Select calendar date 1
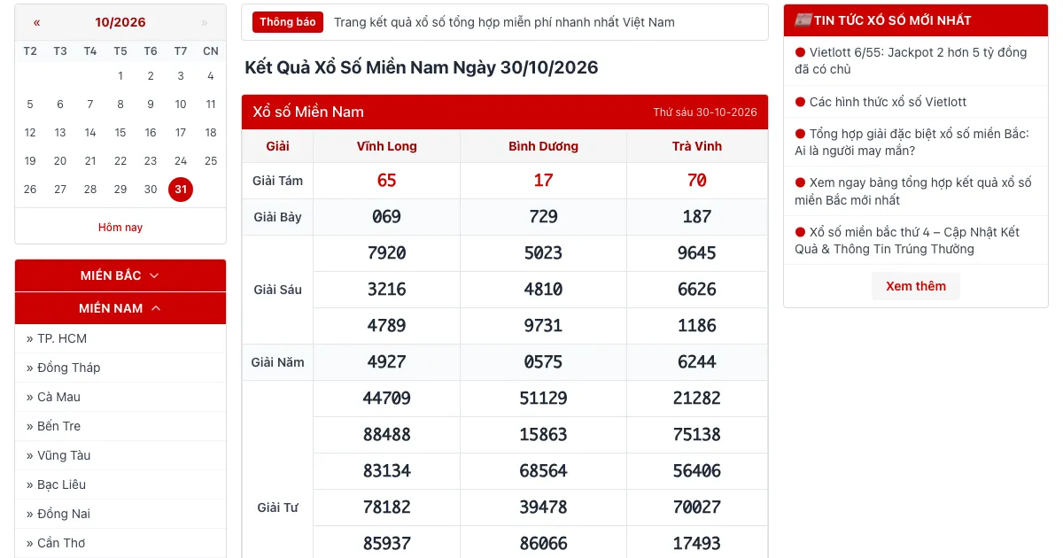This screenshot has height=558, width=1063. click(120, 76)
